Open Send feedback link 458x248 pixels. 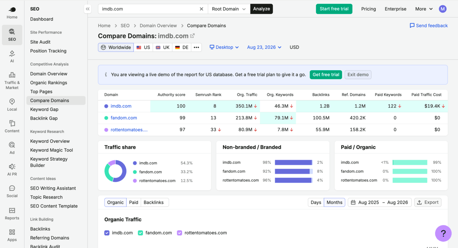click(x=429, y=26)
